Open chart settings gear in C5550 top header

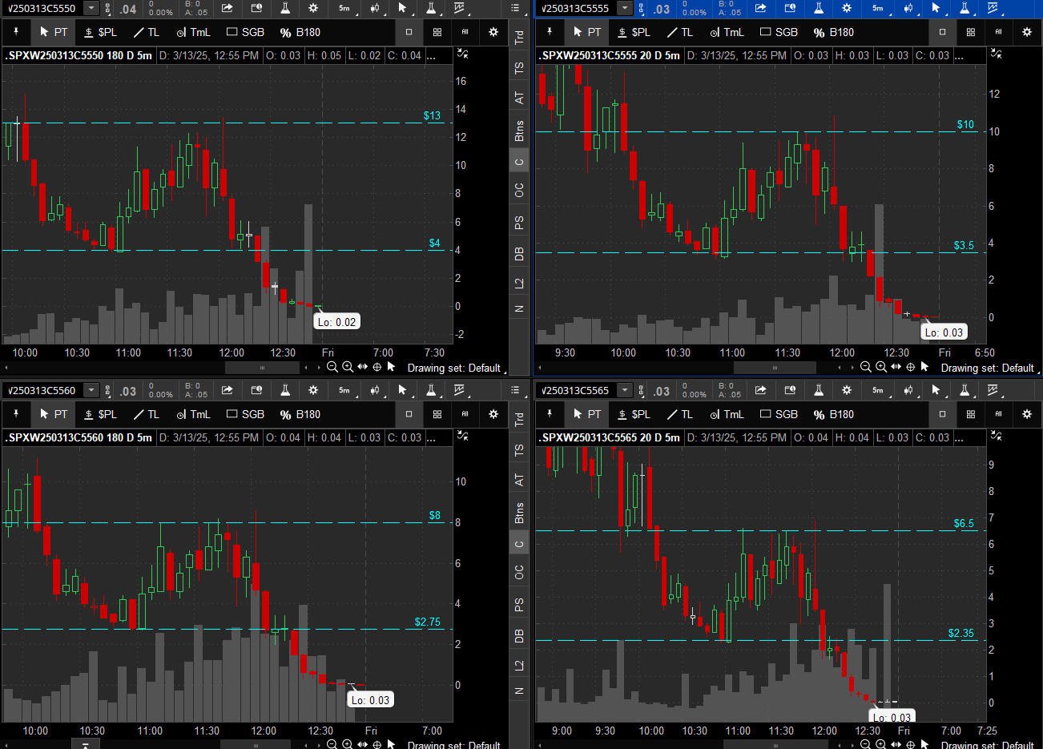click(x=313, y=8)
